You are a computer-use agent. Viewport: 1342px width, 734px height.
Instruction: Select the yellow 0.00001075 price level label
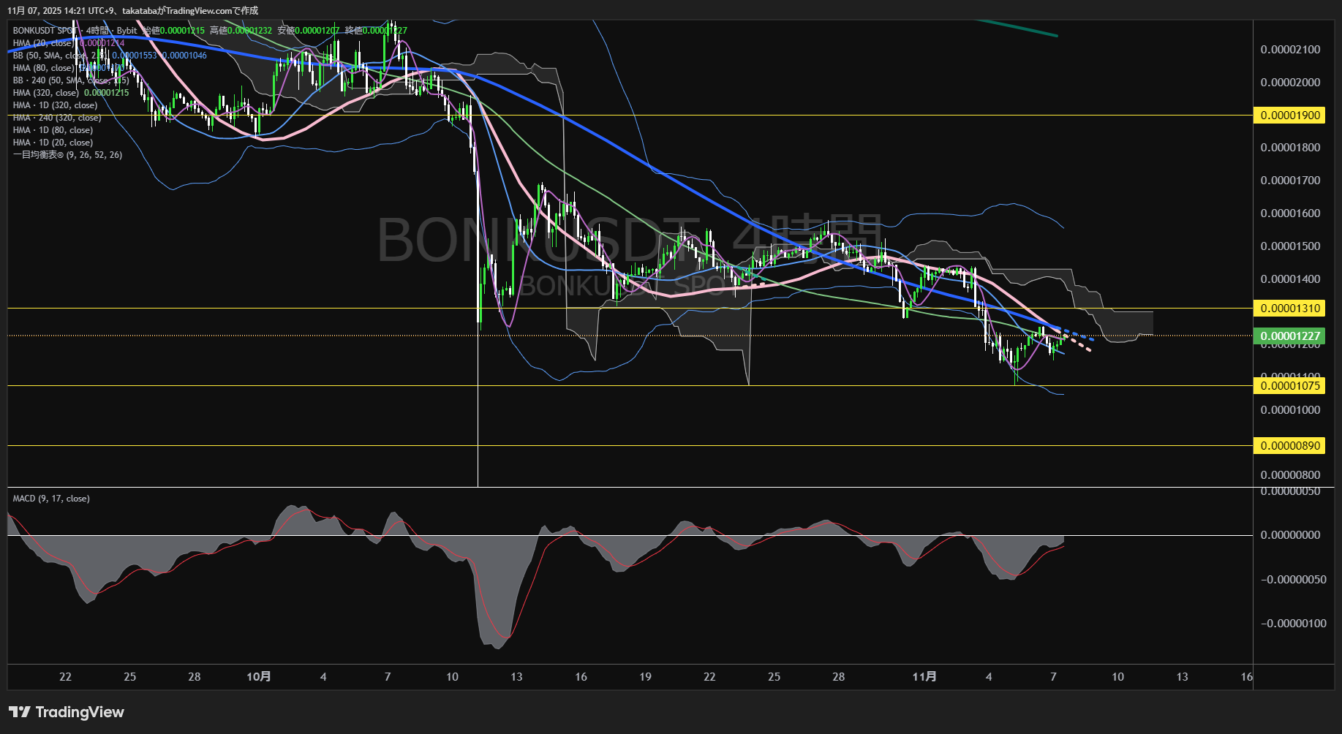tap(1290, 386)
